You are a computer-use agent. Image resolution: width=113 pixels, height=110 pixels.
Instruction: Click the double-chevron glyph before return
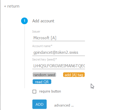5,6
